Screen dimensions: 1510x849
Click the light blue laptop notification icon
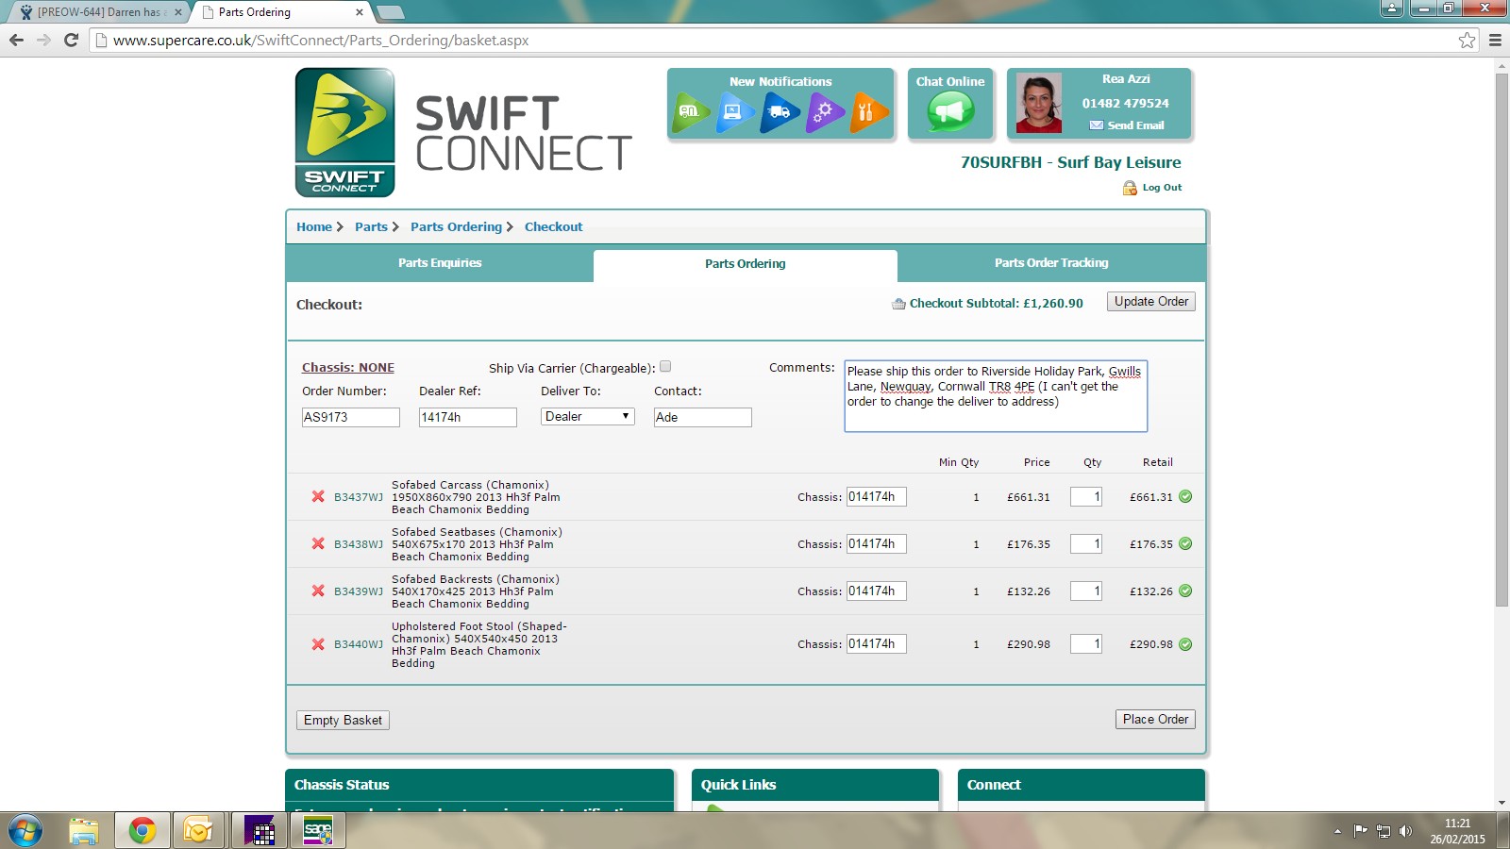[x=734, y=112]
